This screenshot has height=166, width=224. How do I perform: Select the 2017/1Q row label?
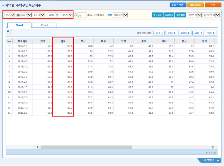point(23,46)
